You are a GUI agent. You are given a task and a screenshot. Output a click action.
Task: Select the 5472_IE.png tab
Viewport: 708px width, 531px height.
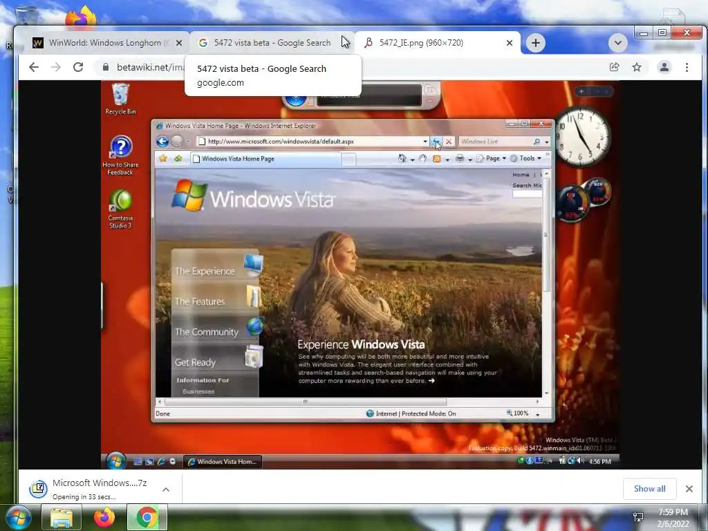coord(437,43)
